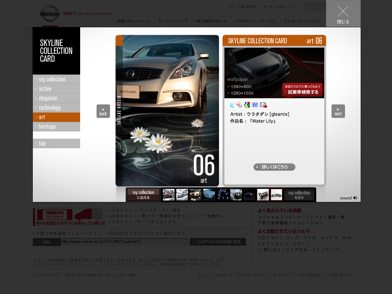Open エコカー減税 footer link
Viewport: 392px width, 294px height.
pyautogui.click(x=125, y=275)
